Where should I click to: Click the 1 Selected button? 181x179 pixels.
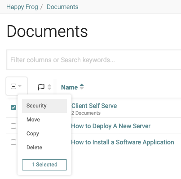coord(44,165)
